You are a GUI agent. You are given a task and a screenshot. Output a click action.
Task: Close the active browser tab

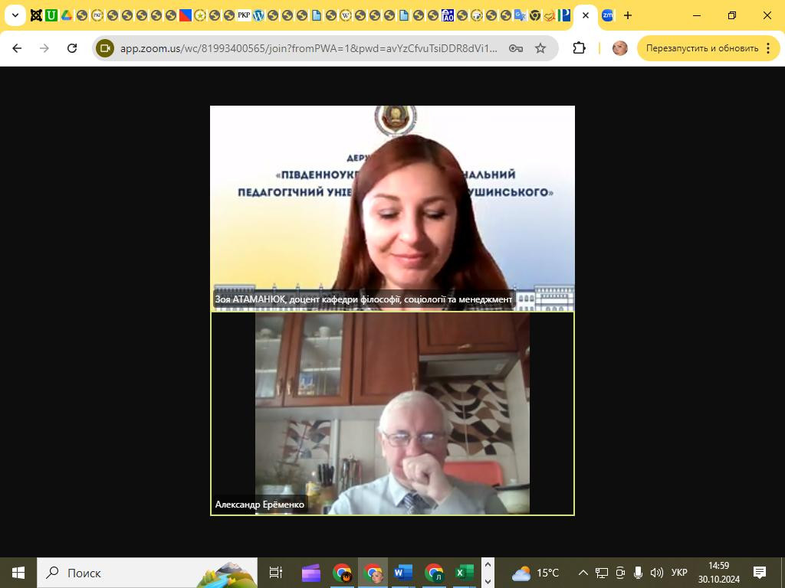click(x=585, y=15)
